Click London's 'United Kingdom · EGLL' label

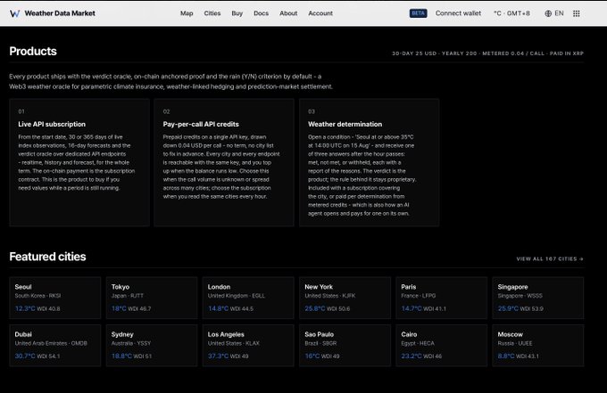[237, 296]
